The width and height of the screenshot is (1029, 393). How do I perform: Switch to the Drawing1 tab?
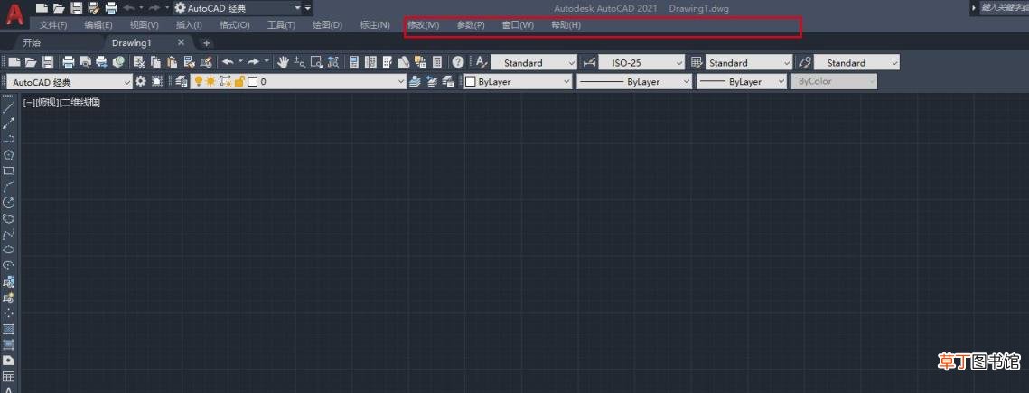[131, 42]
